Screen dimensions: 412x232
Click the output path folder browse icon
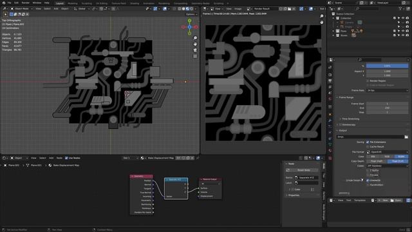point(406,137)
